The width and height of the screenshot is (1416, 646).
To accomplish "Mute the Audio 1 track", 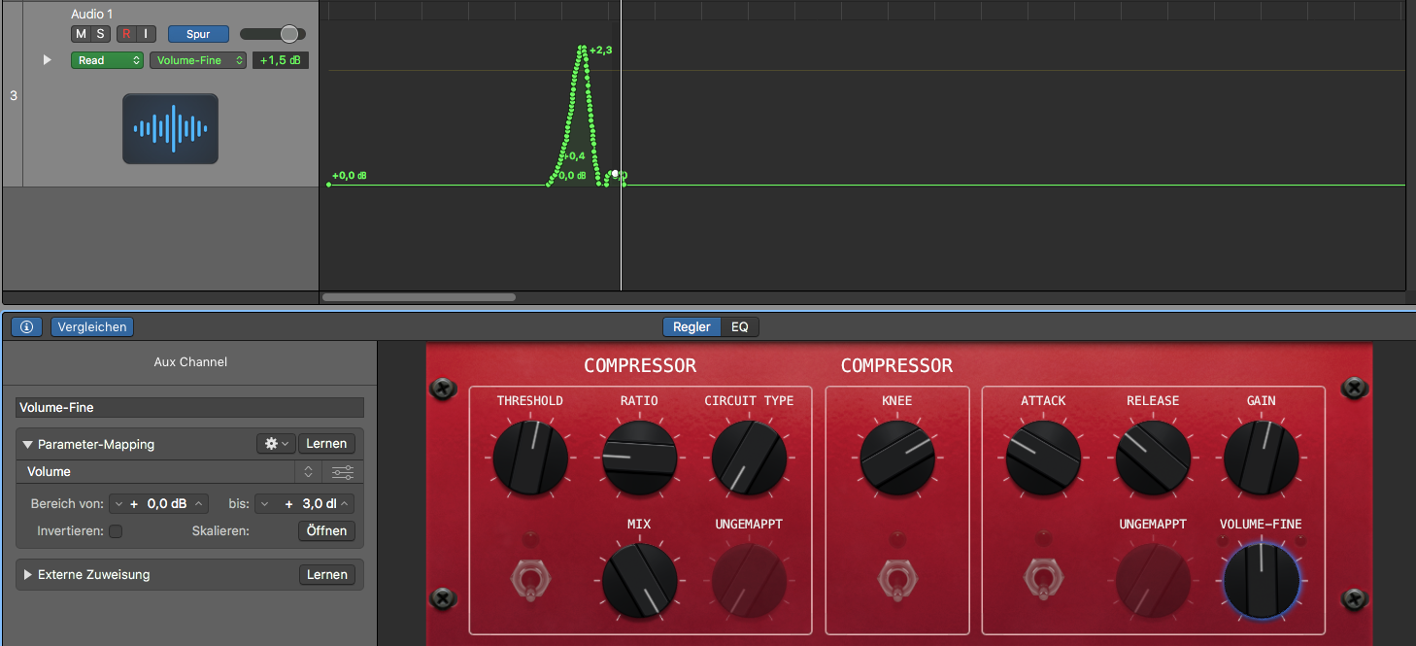I will 81,34.
